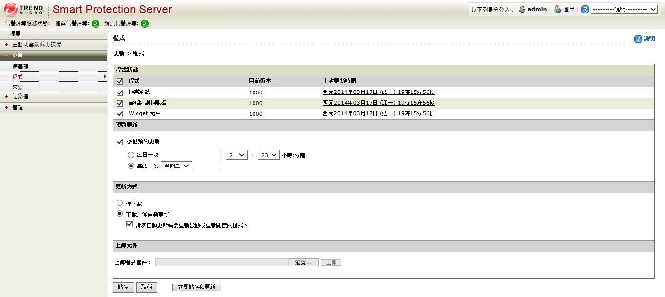This screenshot has width=665, height=297.
Task: Open the minute dropdown showing 23
Action: tap(268, 155)
